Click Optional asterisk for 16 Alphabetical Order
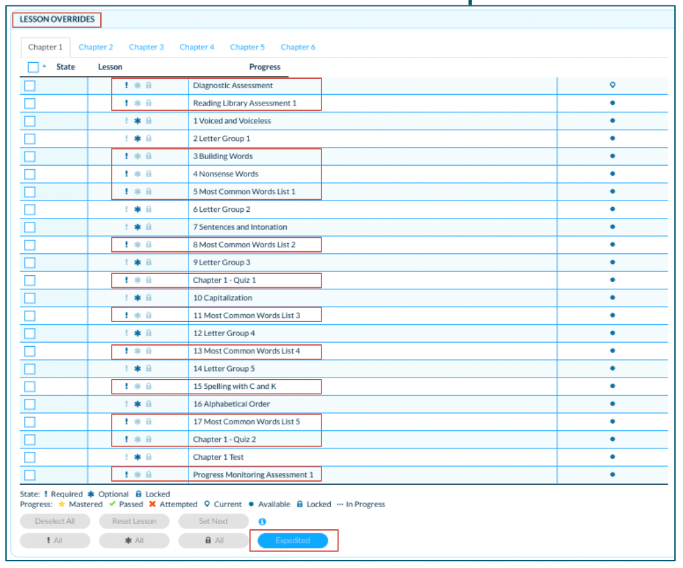The image size is (683, 568). point(138,404)
